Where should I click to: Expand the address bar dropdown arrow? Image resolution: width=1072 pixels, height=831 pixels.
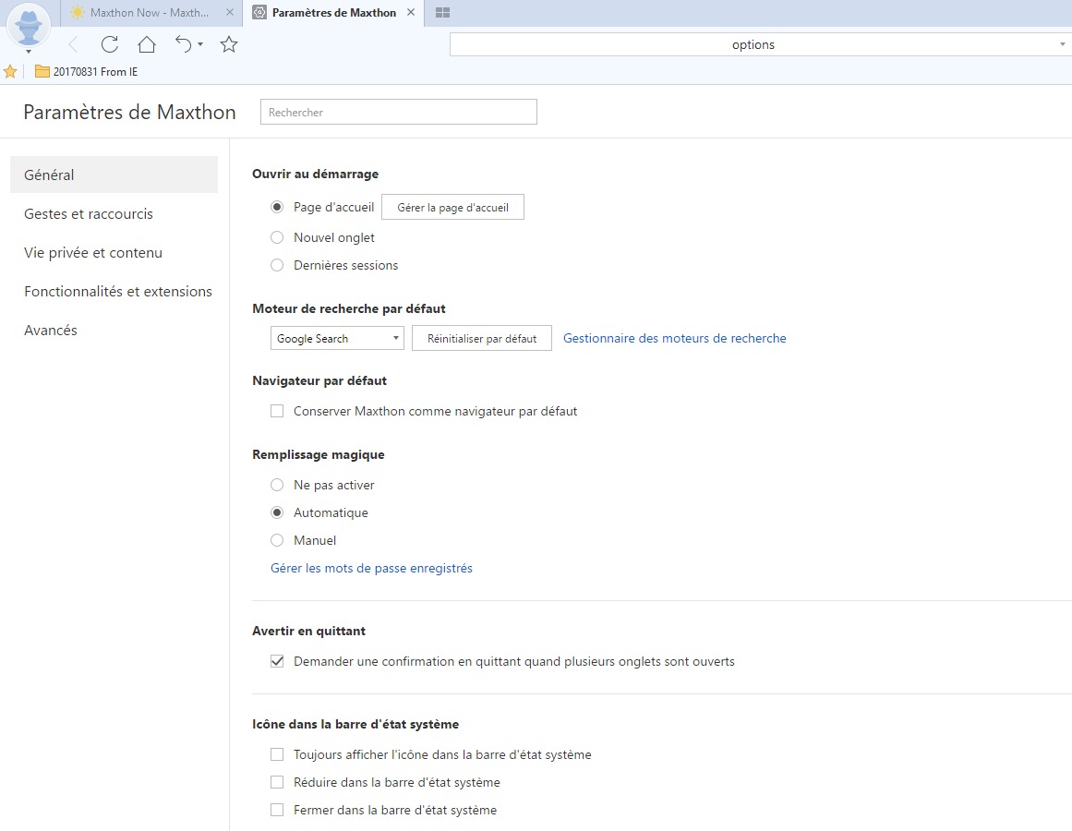[x=1063, y=44]
